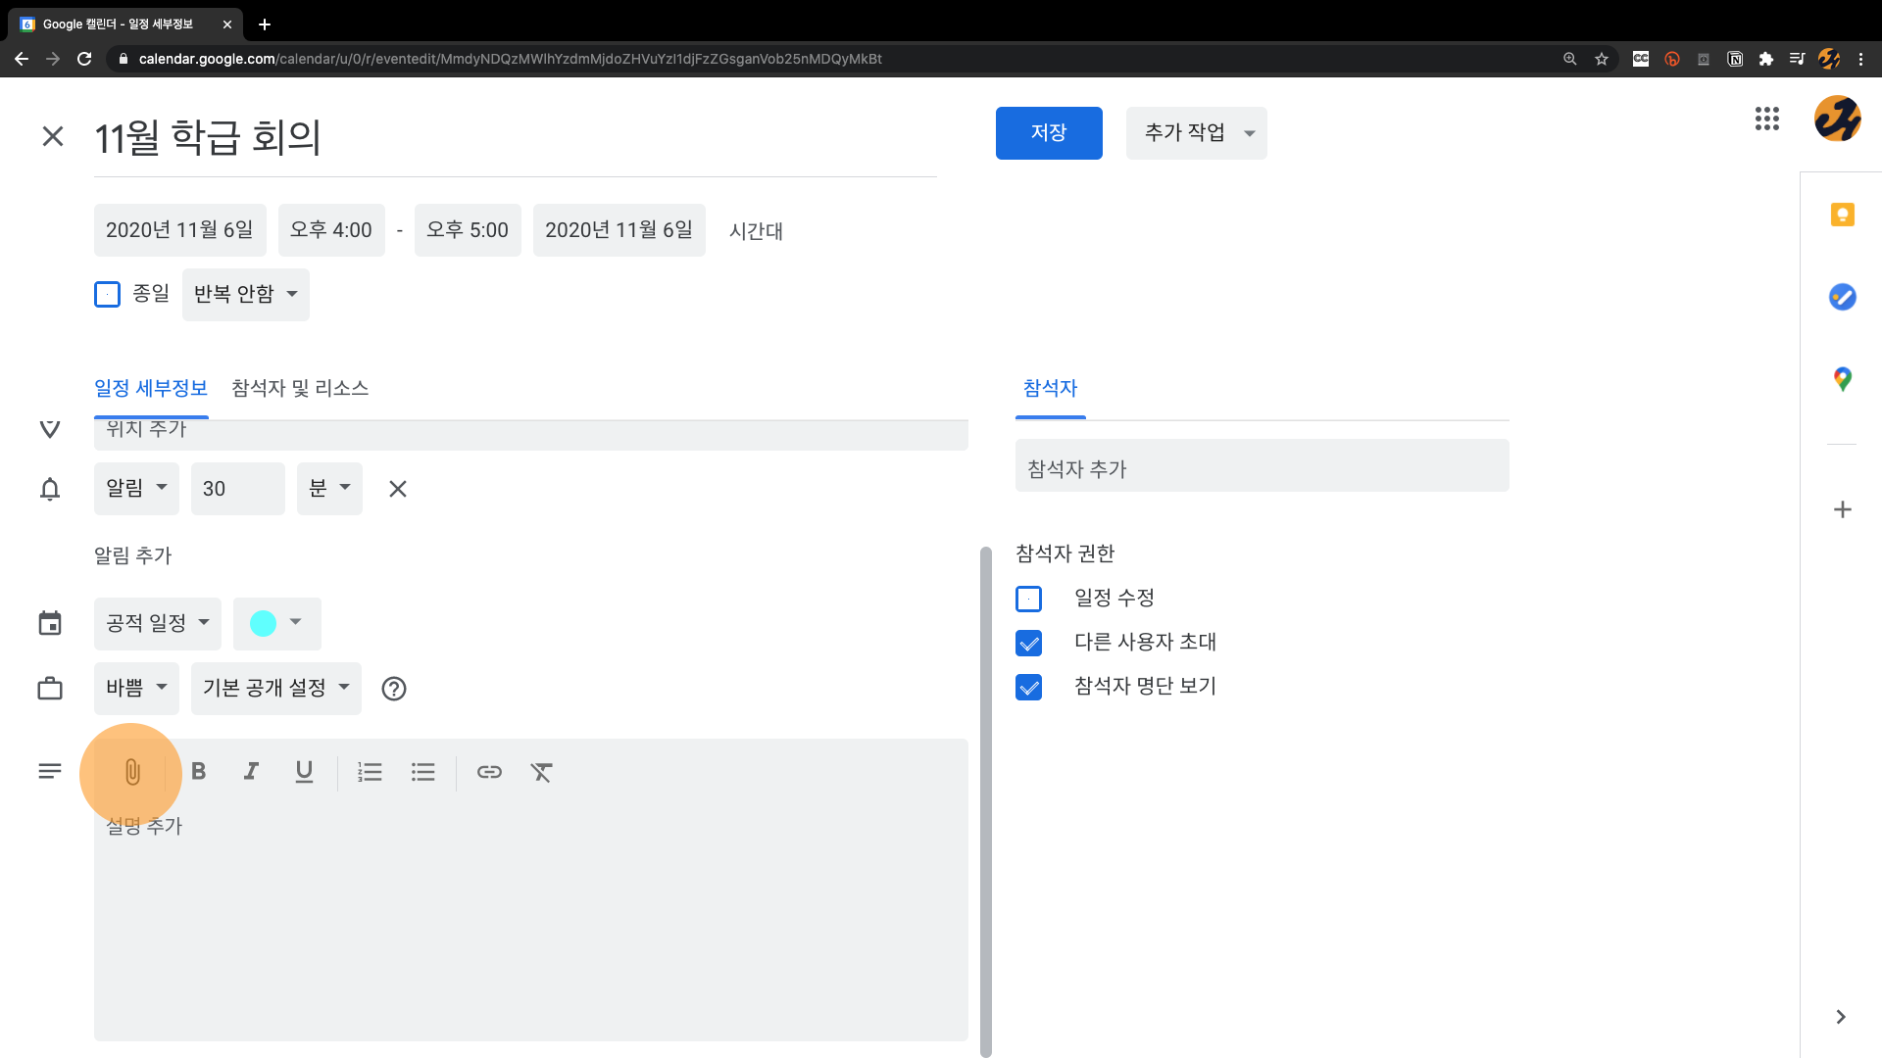
Task: Click the attachment paperclip icon
Action: pyautogui.click(x=132, y=772)
